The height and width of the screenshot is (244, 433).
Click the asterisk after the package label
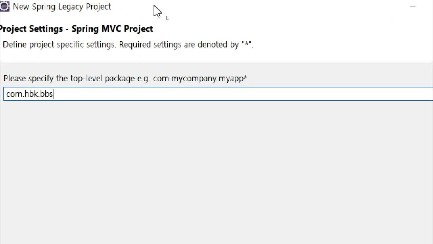click(x=245, y=78)
